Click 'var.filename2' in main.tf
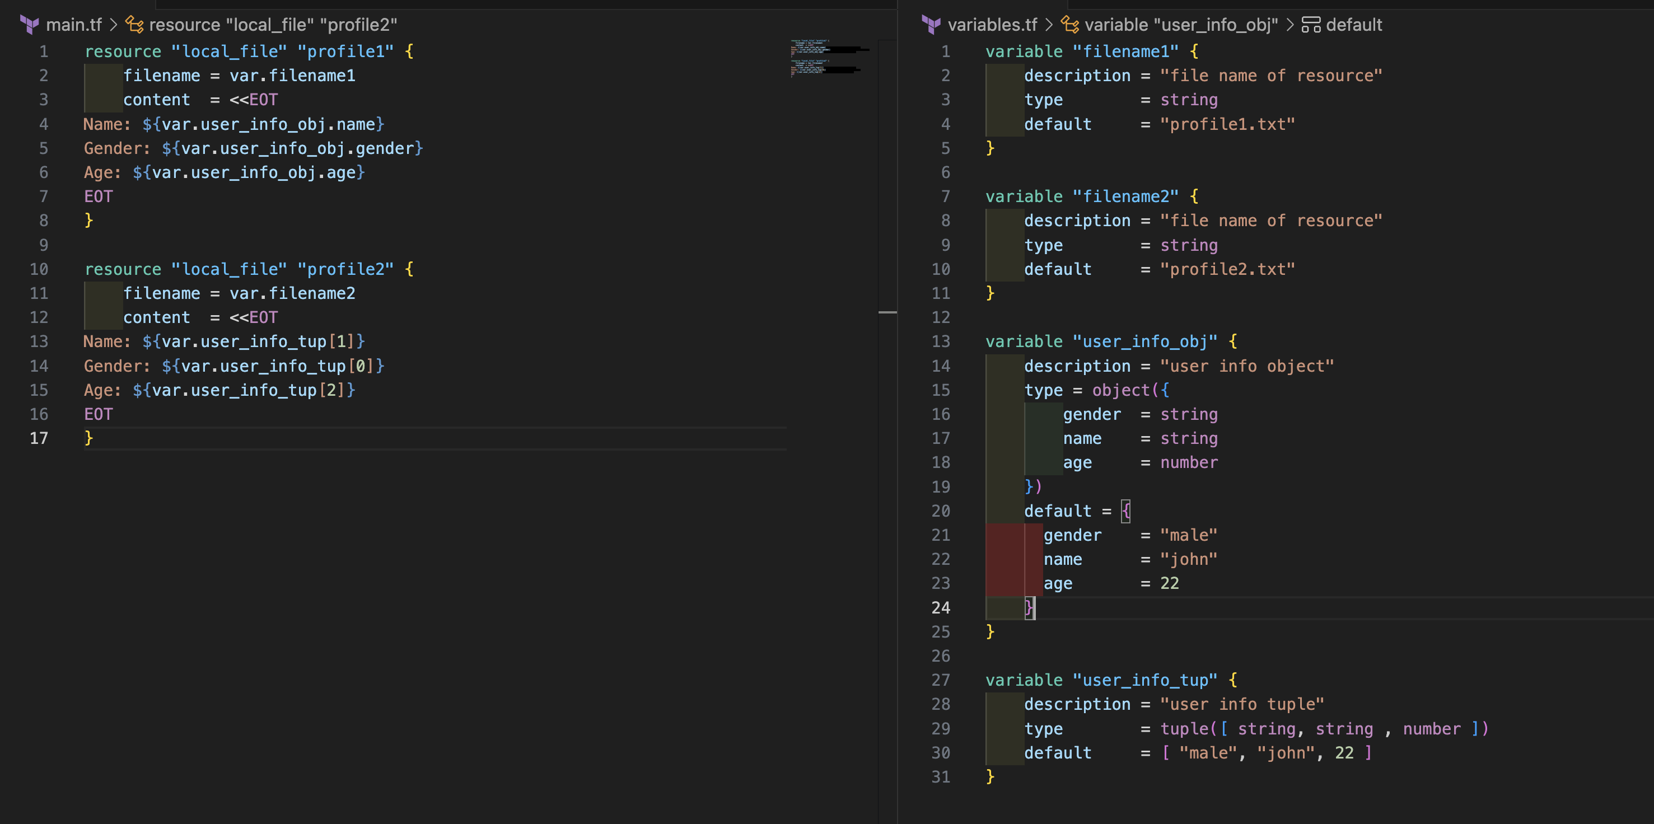1654x824 pixels. 293,293
